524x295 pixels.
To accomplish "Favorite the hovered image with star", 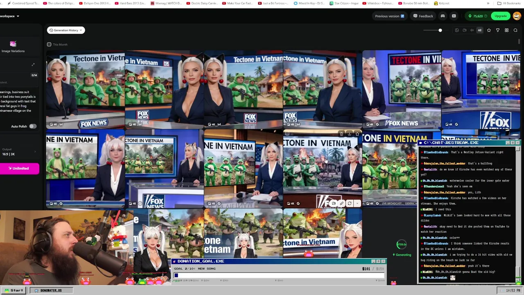I will (357, 134).
